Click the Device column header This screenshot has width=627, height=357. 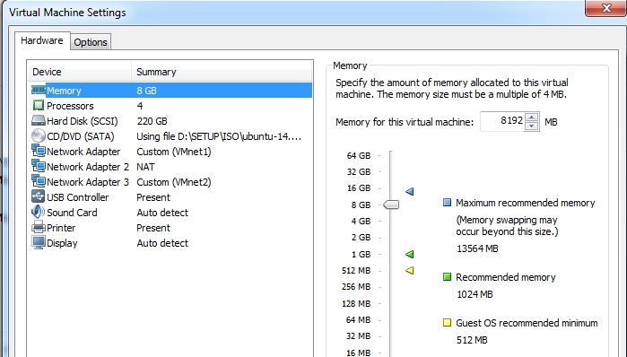[80, 72]
